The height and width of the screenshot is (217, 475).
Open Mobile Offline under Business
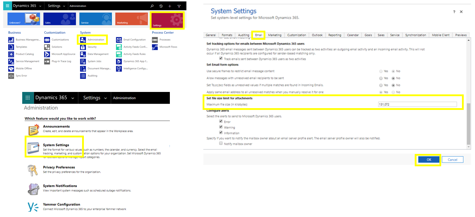(20, 68)
